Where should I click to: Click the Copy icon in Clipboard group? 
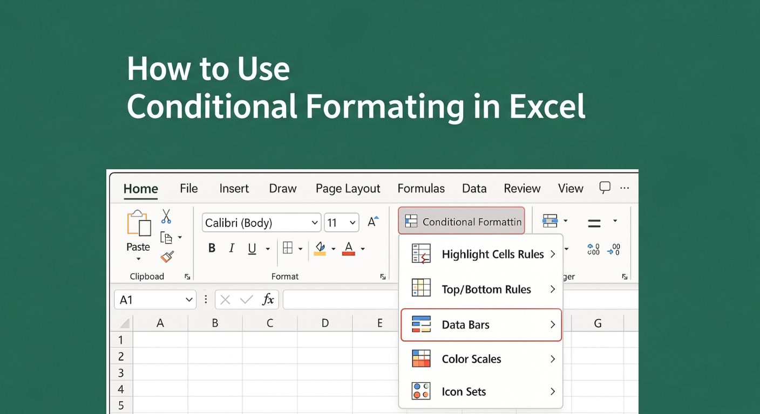point(167,237)
